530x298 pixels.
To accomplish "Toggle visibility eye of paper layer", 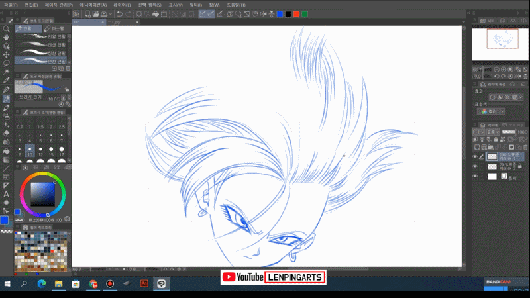I will pos(475,176).
